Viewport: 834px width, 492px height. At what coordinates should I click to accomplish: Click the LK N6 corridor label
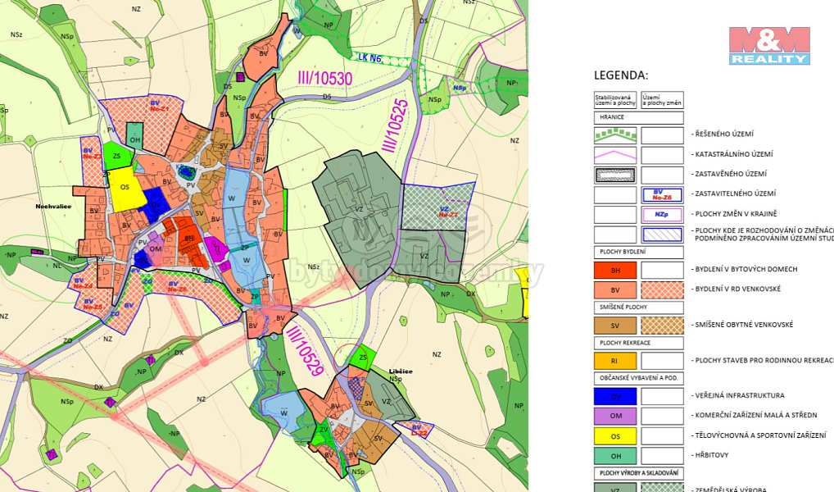[369, 58]
